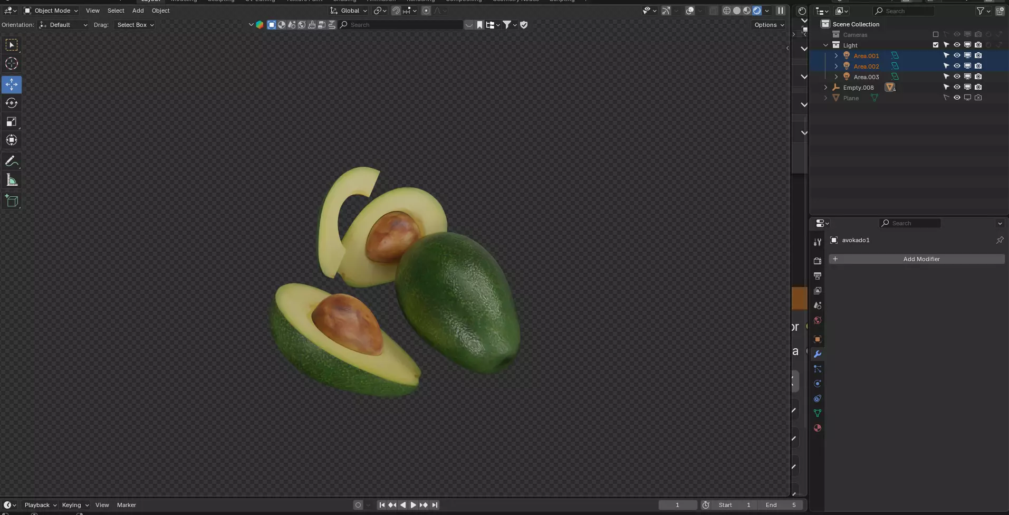Open the Tool properties tab
Viewport: 1009px width, 515px height.
[x=818, y=242]
